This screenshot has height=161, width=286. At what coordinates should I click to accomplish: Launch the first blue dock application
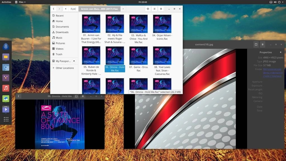(x=6, y=47)
